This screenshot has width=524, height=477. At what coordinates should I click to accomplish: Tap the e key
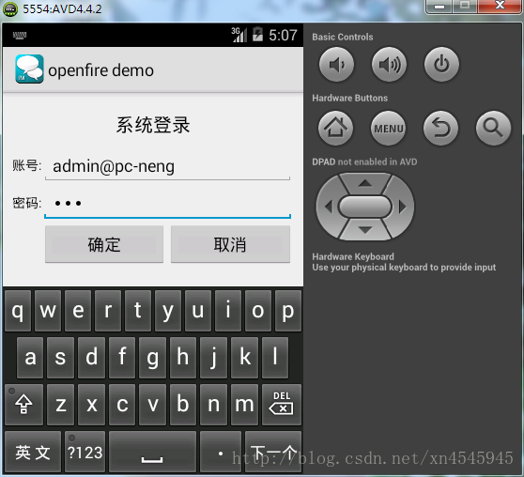78,311
